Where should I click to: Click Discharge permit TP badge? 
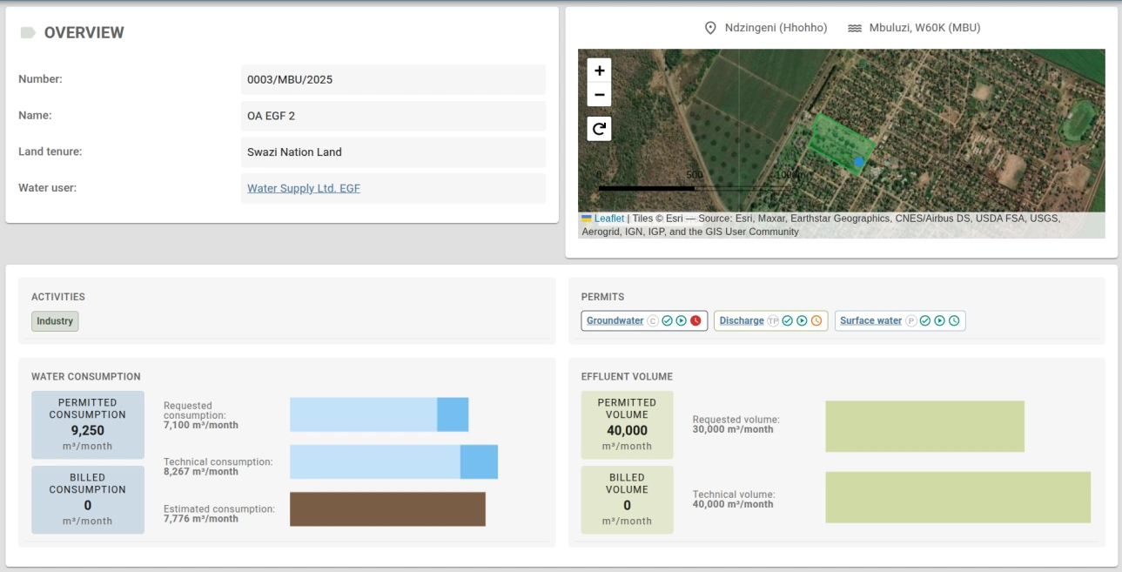773,321
